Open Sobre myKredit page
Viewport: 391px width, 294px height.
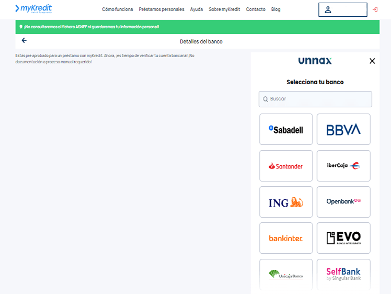(x=224, y=9)
